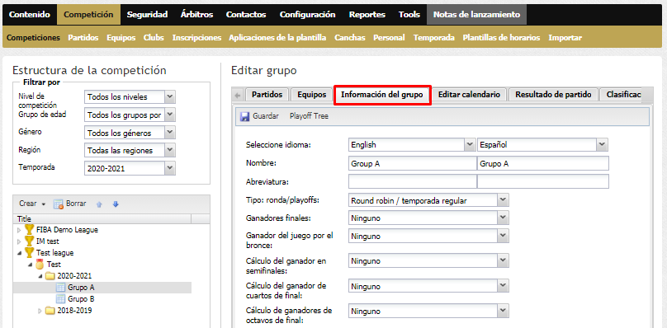Go to the Partidos submenu
The image size is (667, 328).
[83, 37]
